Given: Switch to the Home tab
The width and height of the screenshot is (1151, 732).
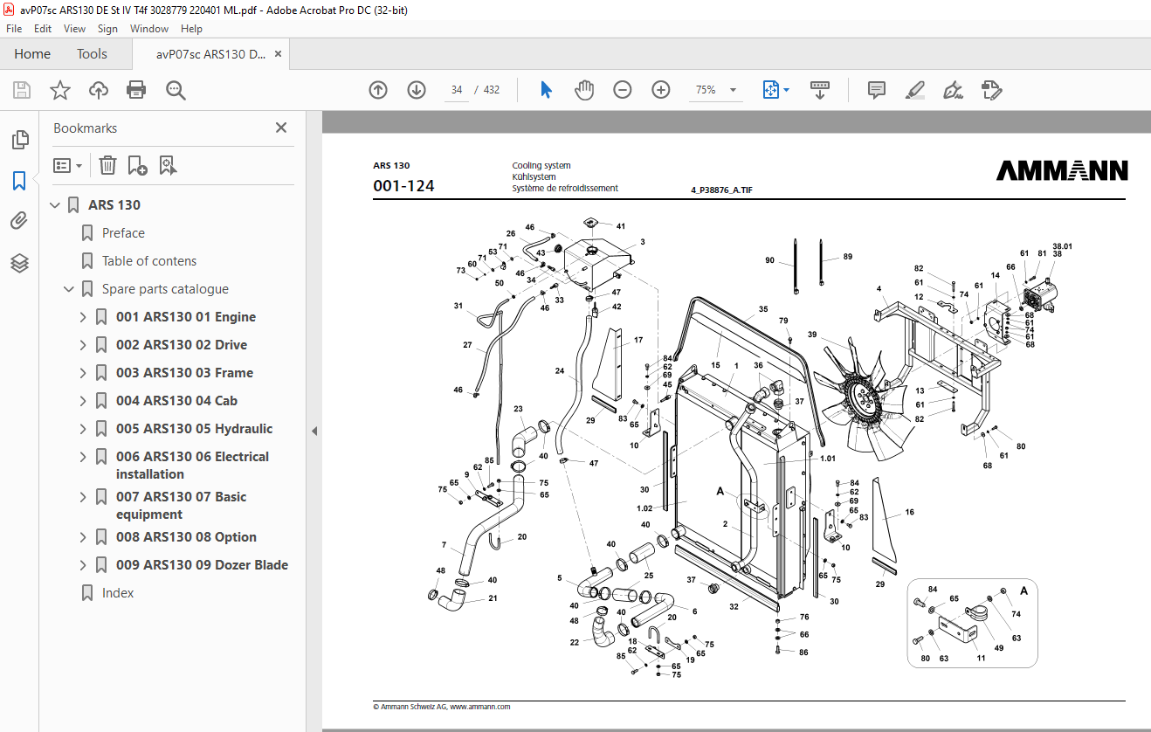Looking at the screenshot, I should click(32, 54).
